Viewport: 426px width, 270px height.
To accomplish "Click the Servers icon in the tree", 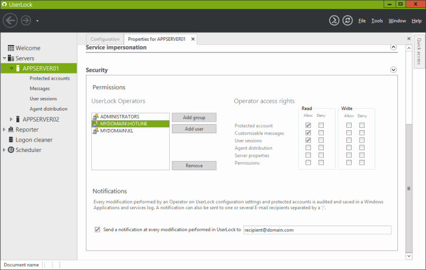I will [11, 58].
